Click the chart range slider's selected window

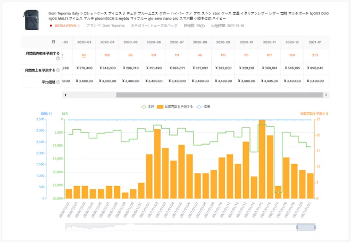point(306,227)
